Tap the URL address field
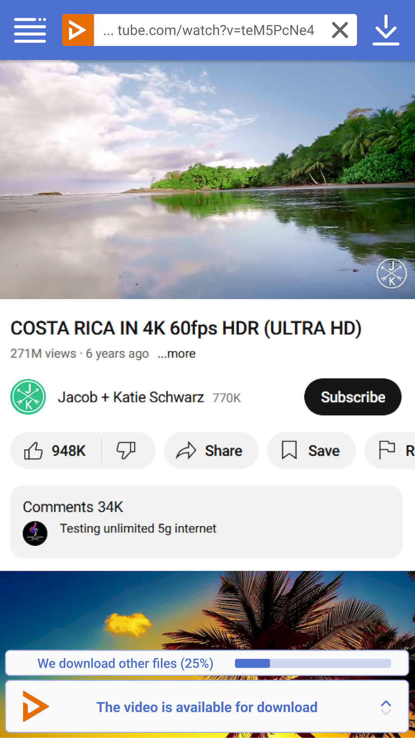 click(209, 30)
